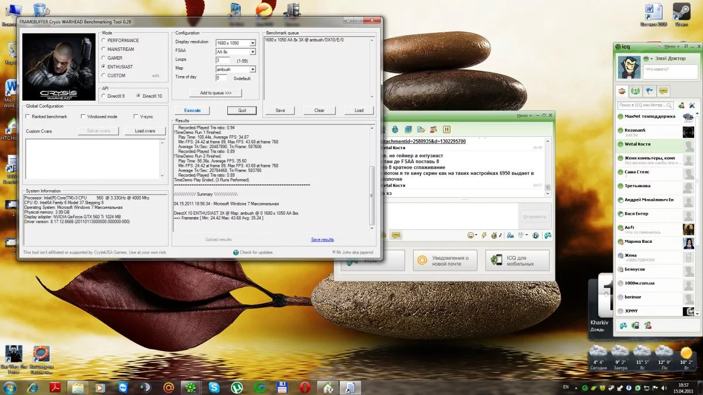This screenshot has height=395, width=703.
Task: Click the ICQ games icon at bottom
Action: [x=623, y=325]
